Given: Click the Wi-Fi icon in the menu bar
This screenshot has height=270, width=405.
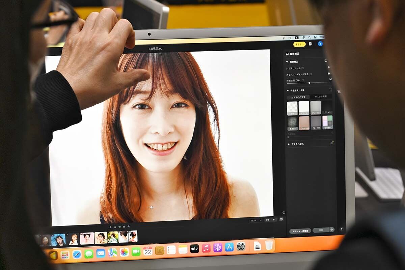Looking at the screenshot, I should 303,37.
